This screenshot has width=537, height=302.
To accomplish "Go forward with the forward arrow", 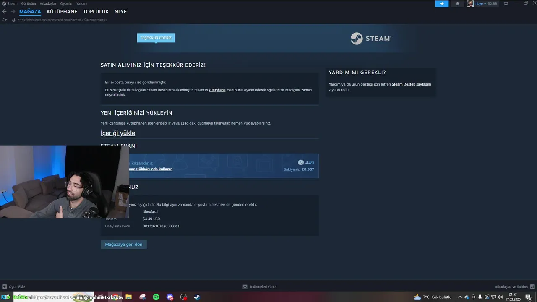I will coord(13,12).
